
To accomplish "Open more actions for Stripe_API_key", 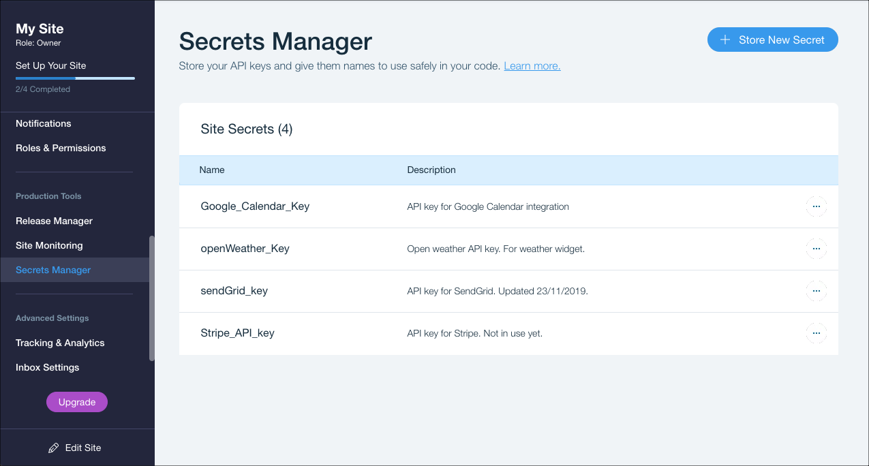I will (816, 333).
